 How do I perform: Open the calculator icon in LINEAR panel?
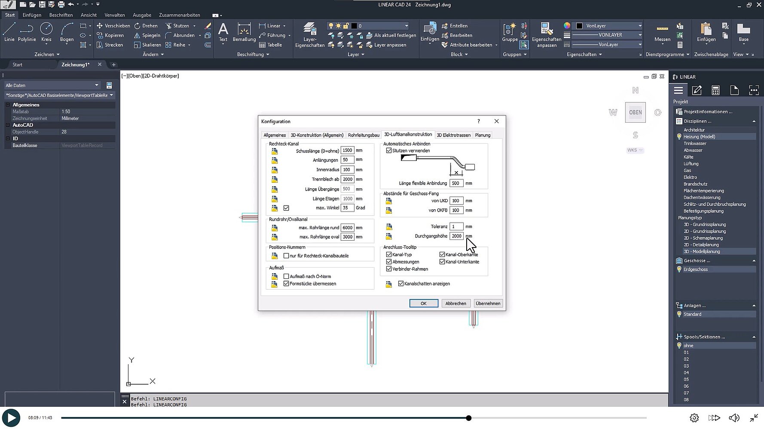(715, 90)
